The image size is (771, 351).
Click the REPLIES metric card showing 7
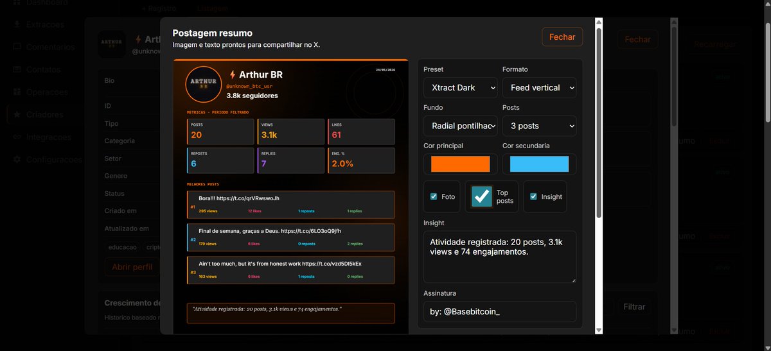[x=291, y=160]
